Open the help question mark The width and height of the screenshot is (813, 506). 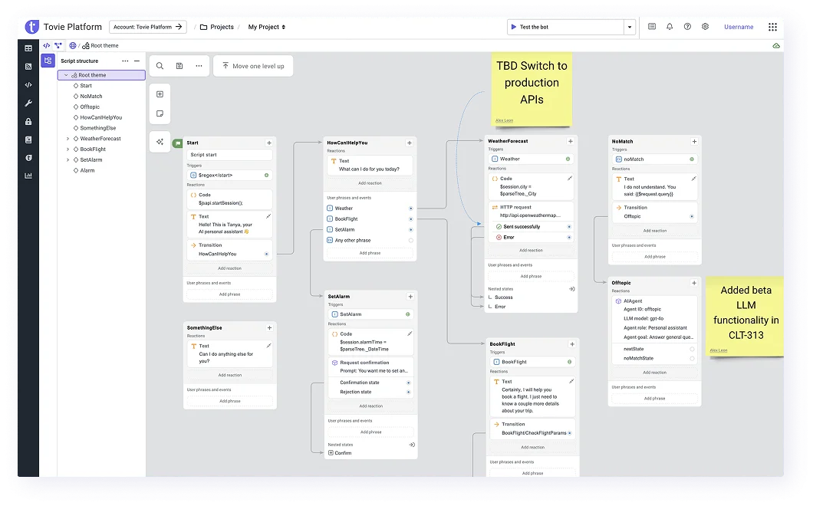coord(687,26)
